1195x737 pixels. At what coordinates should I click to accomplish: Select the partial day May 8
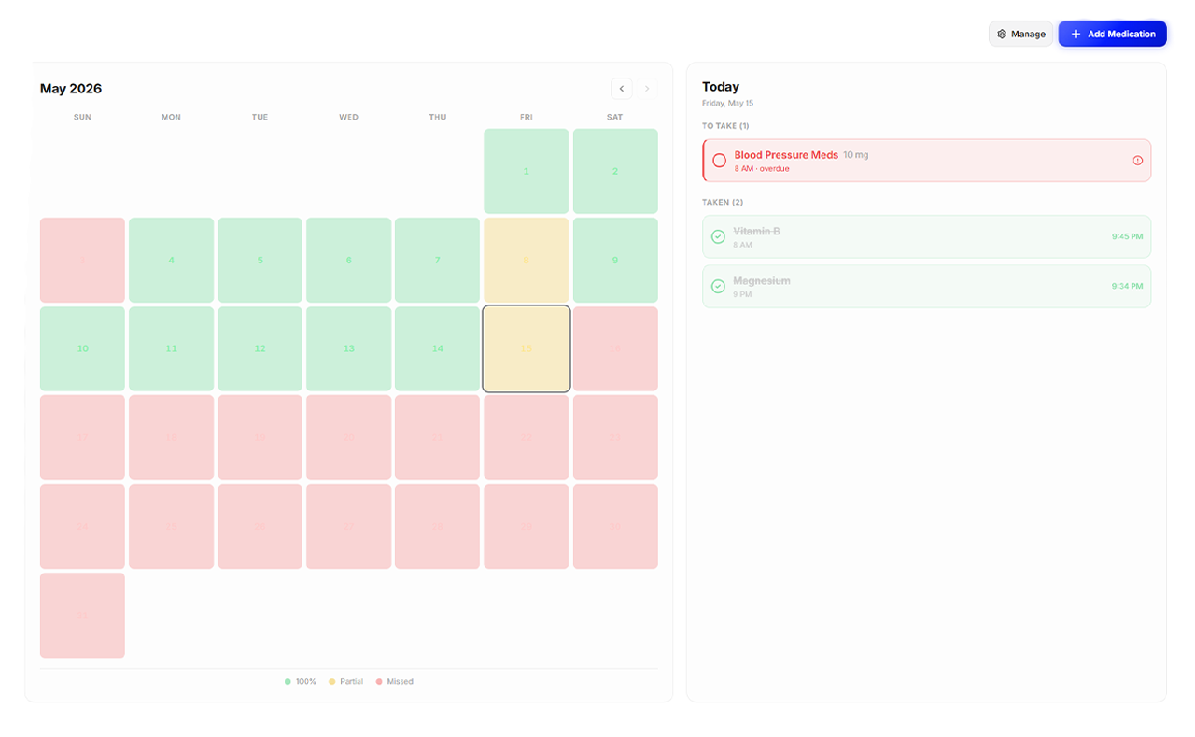coord(526,260)
